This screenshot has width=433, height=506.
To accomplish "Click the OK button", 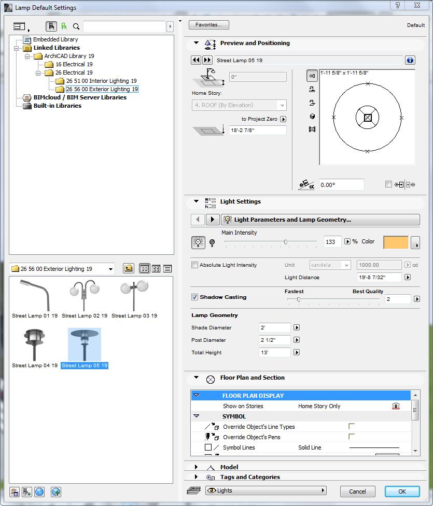I will (402, 491).
